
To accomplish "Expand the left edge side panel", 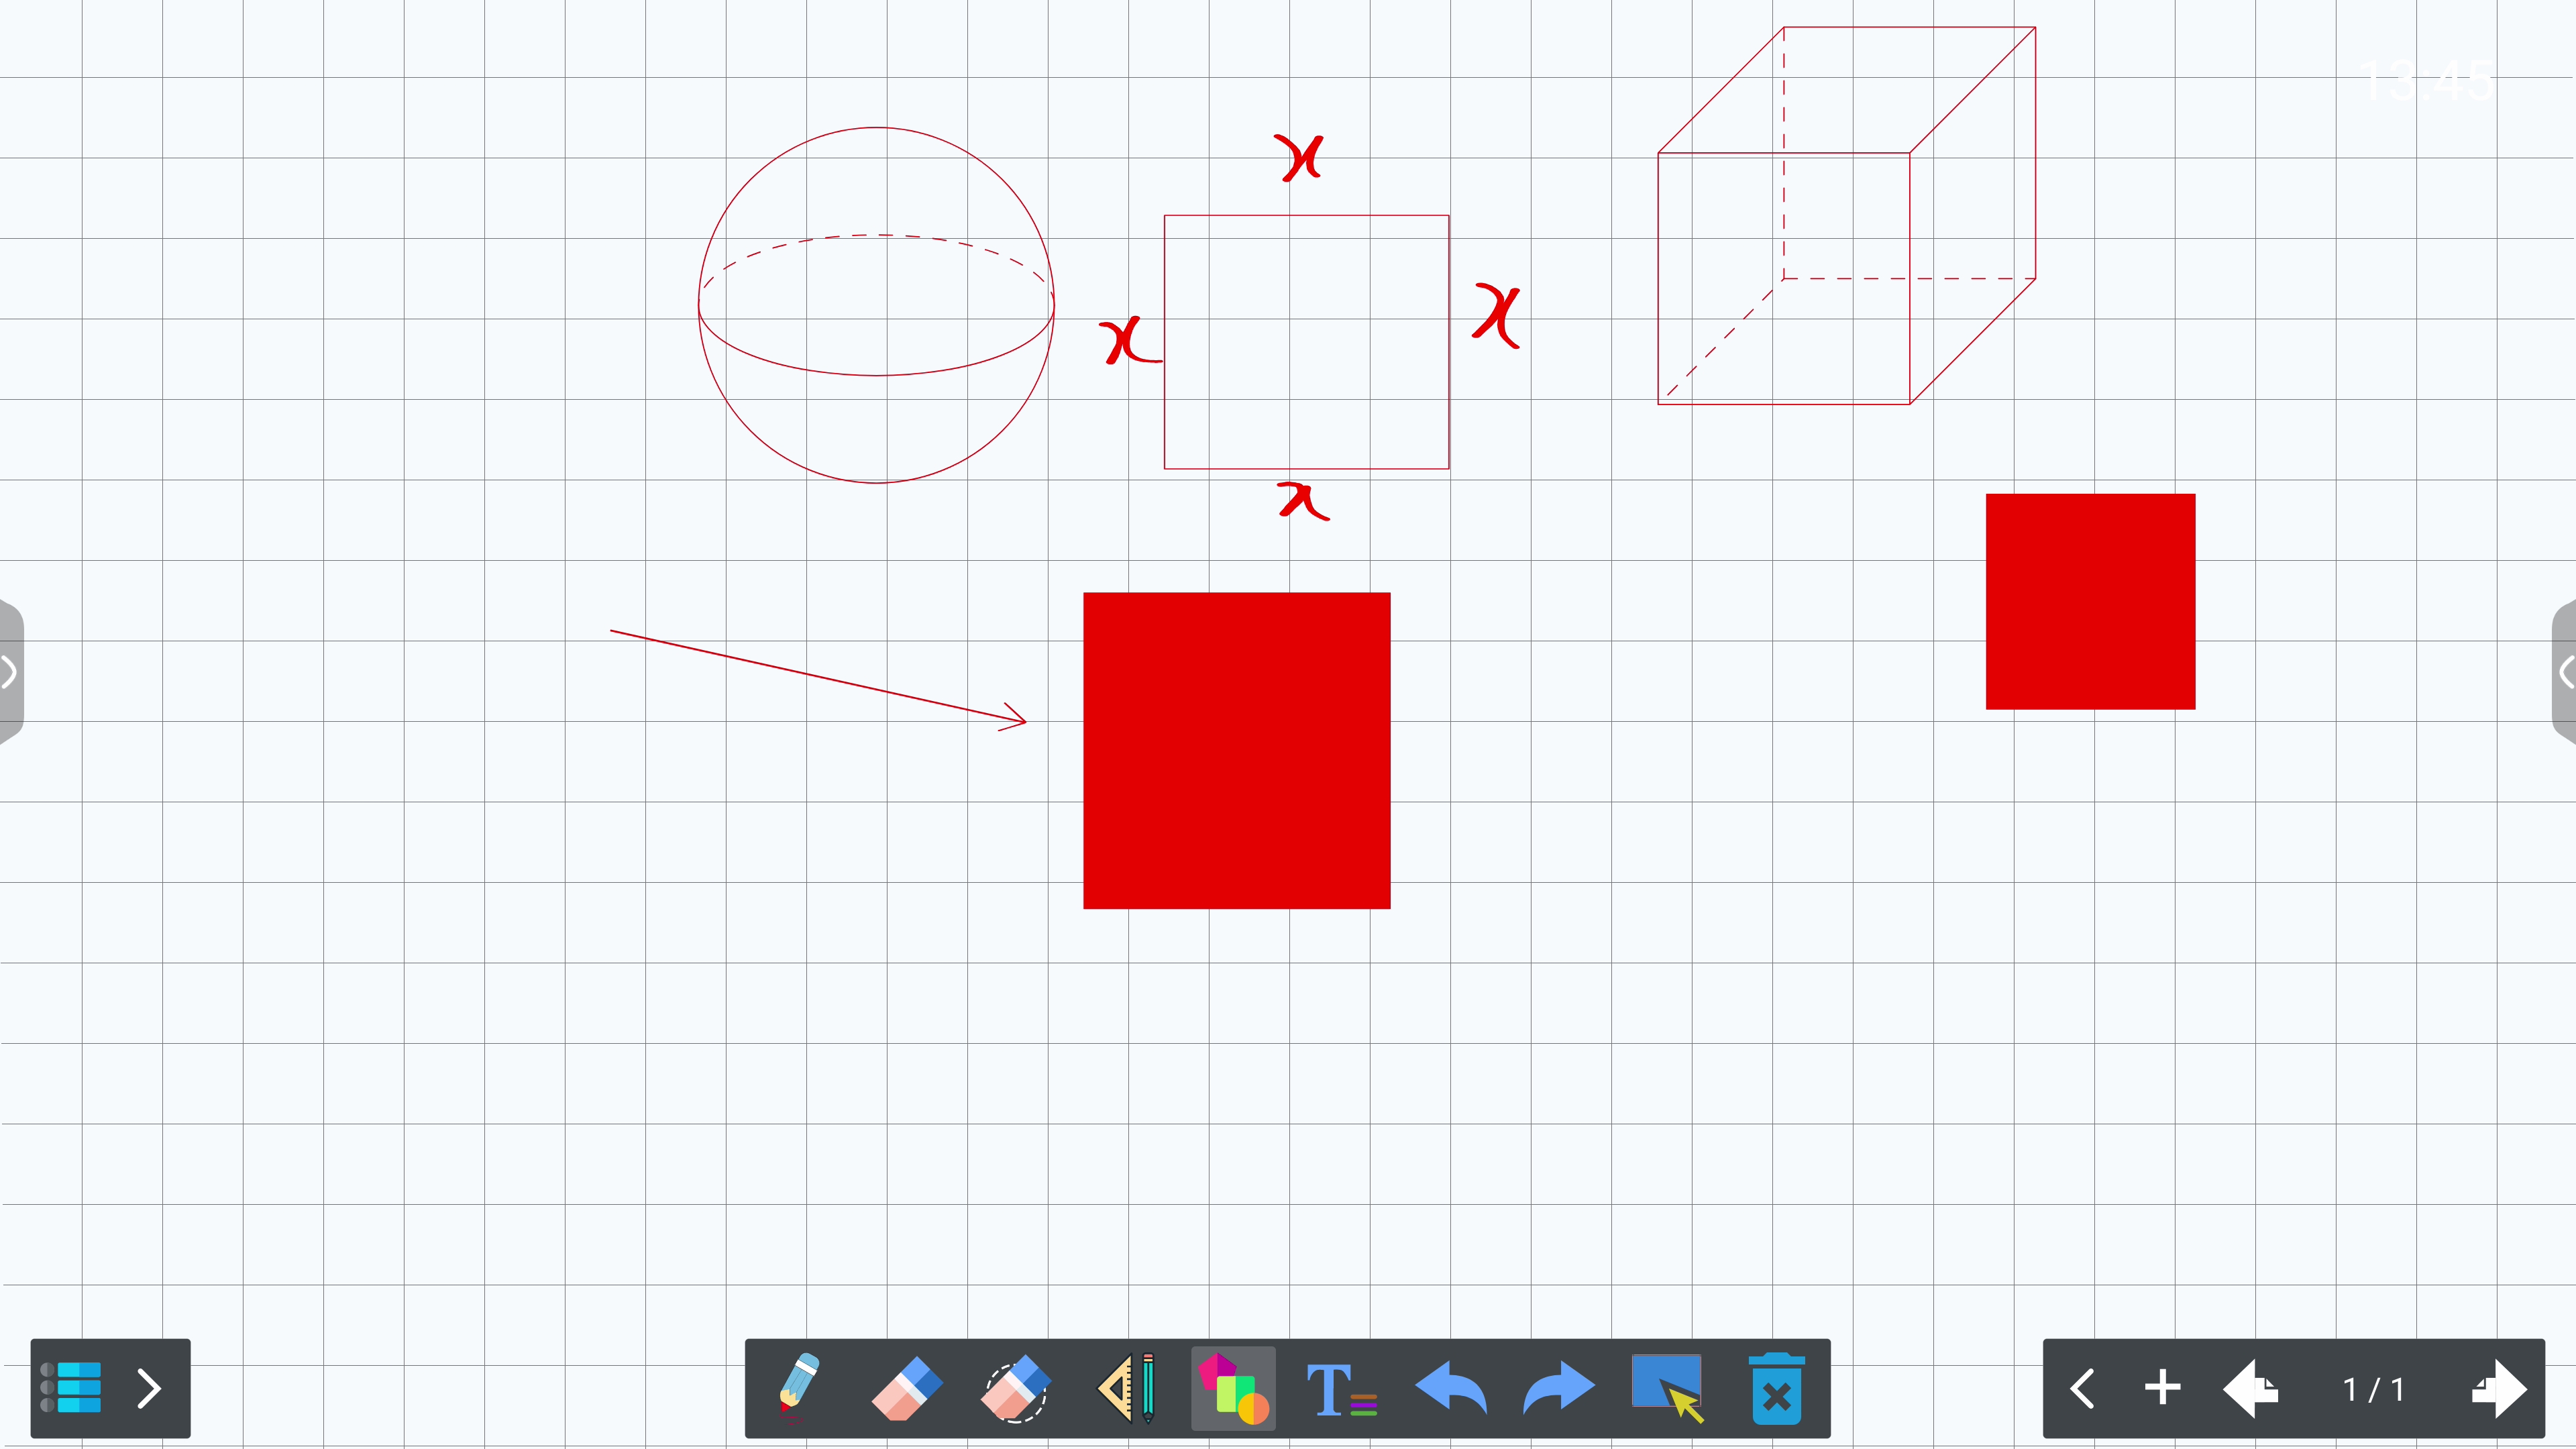I will 10,672.
